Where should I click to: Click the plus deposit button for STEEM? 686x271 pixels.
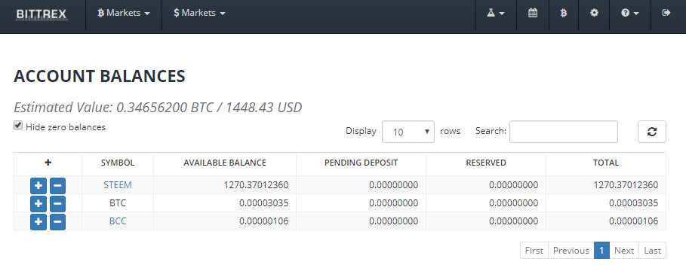tap(38, 185)
